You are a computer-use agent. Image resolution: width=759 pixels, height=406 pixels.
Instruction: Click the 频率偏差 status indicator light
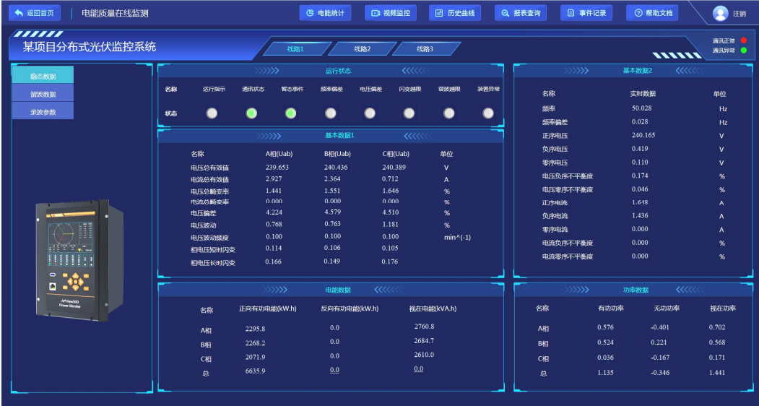(331, 113)
